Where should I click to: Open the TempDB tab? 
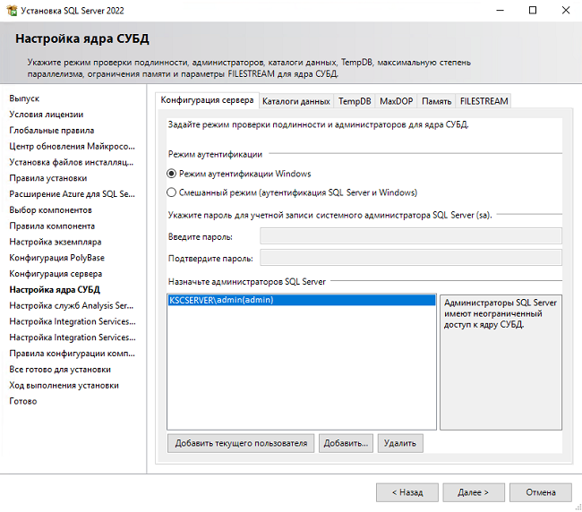click(x=355, y=101)
